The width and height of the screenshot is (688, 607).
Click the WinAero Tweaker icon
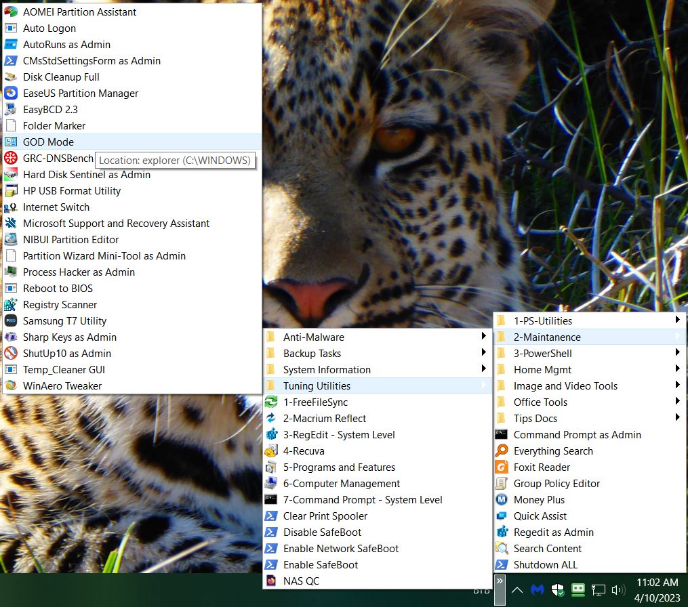[x=11, y=386]
